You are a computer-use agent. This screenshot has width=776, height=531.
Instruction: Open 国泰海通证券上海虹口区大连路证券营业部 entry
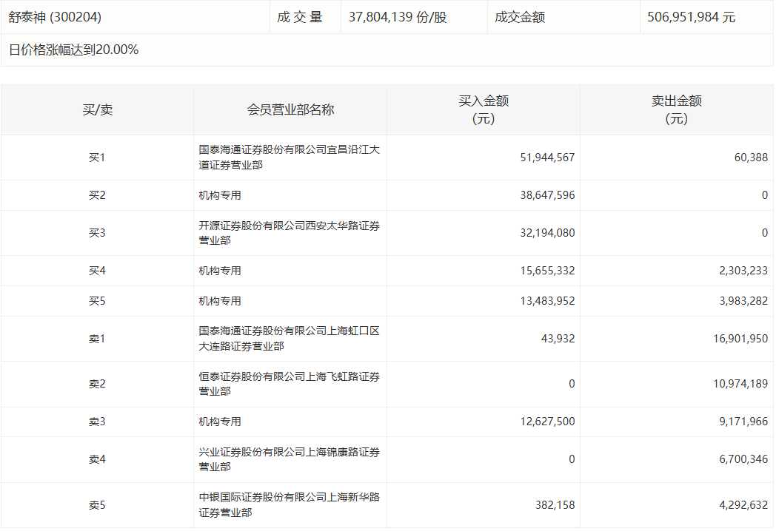coord(289,339)
